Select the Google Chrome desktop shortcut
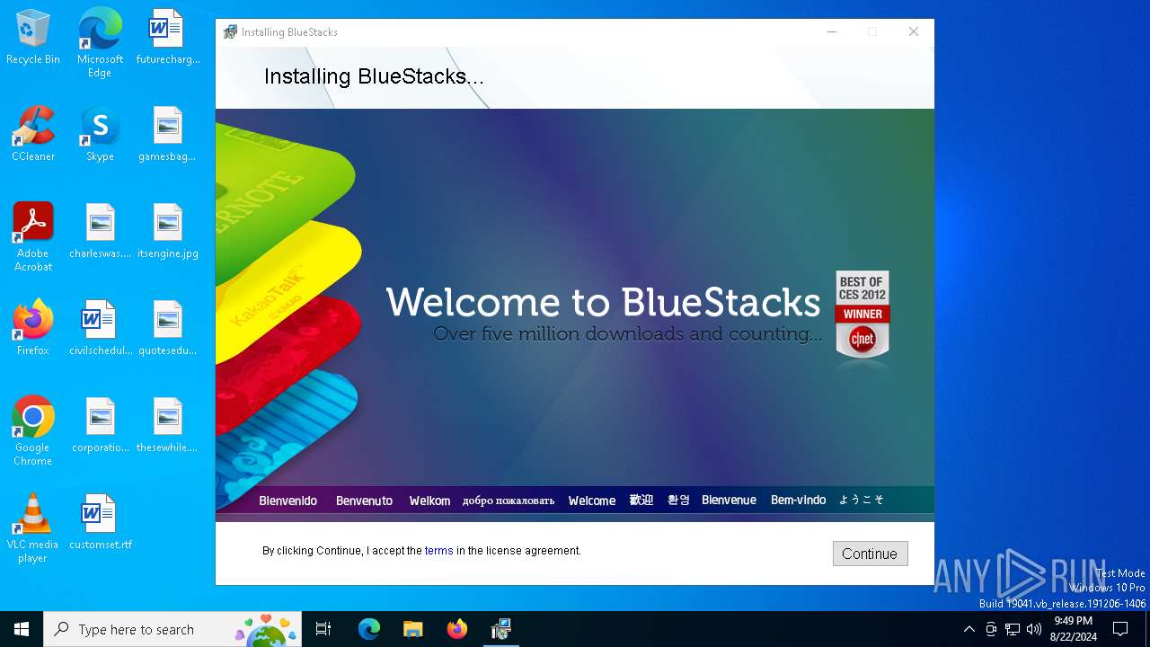 click(x=33, y=430)
